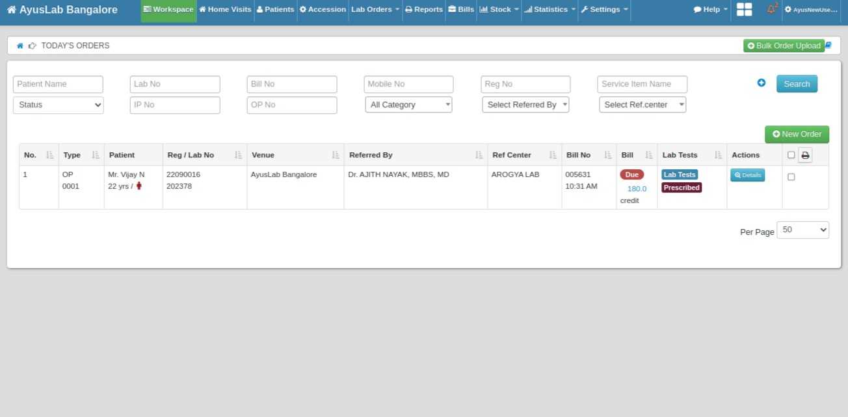Click the small blue icon beside Bulk Order Upload

click(827, 45)
